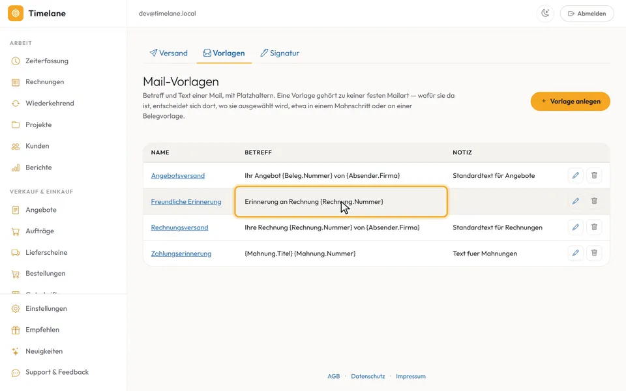Click the note 'Standardtext für Angebote'

494,175
